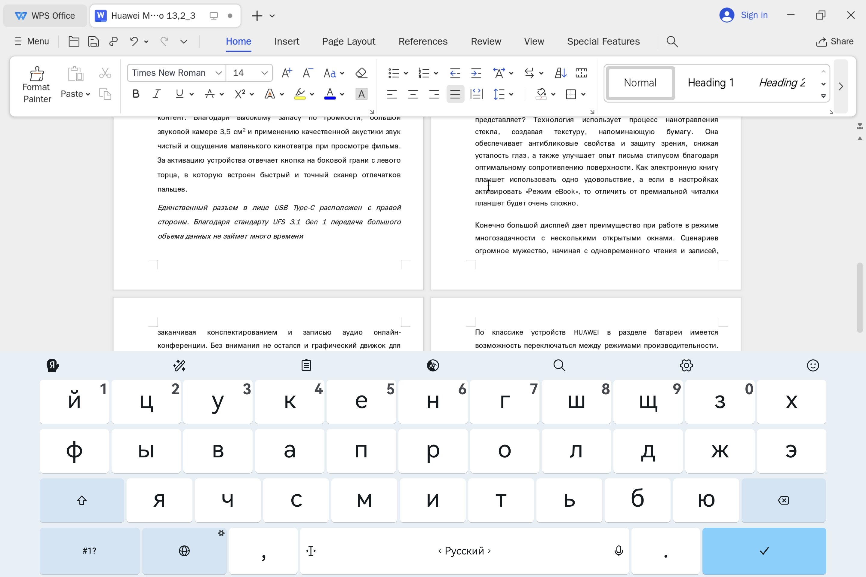Toggle bold formatting
This screenshot has height=577, width=866.
point(136,94)
